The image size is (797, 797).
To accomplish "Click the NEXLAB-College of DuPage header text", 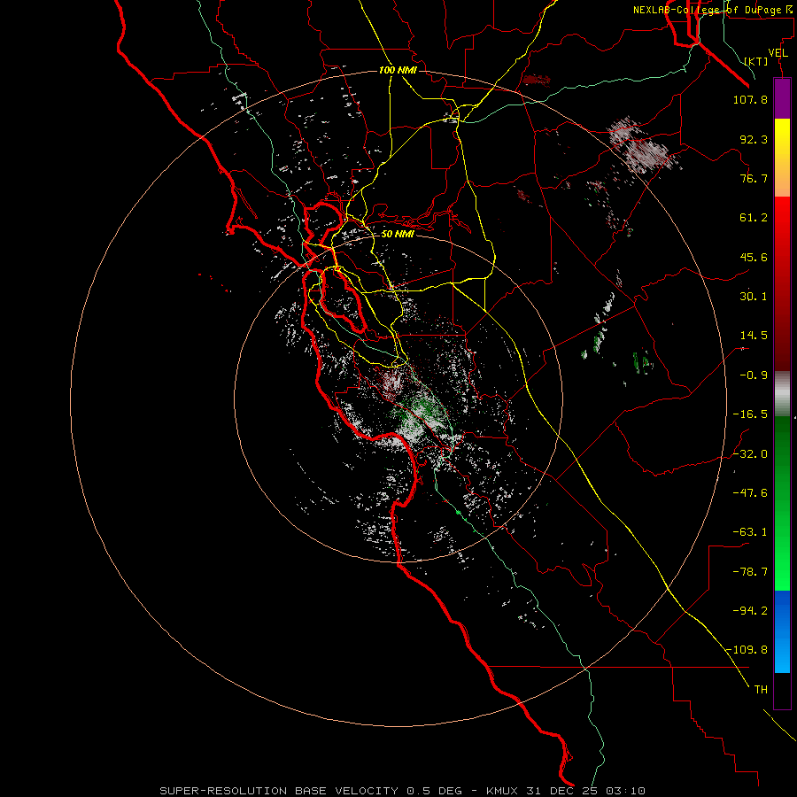I will pyautogui.click(x=714, y=10).
